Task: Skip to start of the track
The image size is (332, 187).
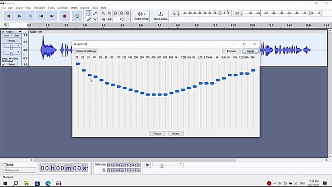Action: coord(41,16)
